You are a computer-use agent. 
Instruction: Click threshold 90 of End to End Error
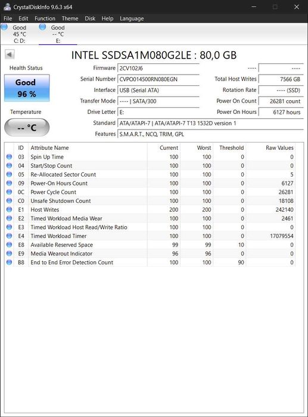(x=241, y=262)
